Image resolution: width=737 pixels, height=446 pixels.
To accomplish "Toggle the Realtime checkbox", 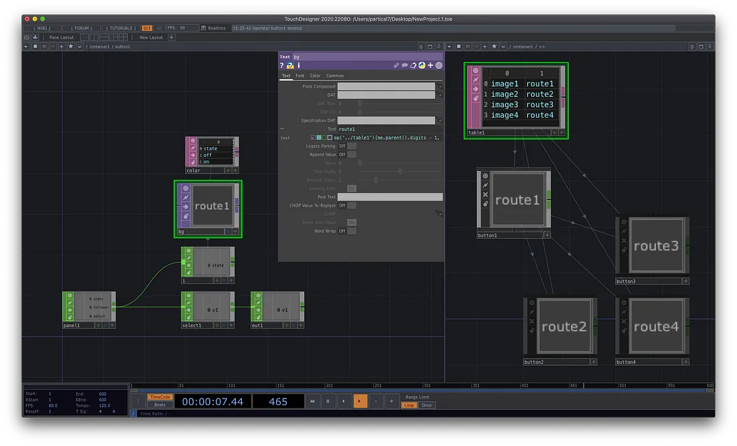I will click(204, 28).
